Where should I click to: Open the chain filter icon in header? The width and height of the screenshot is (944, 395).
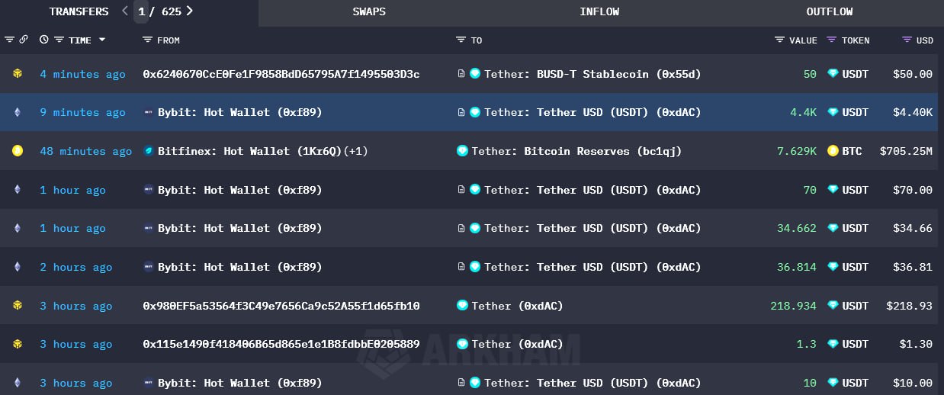(x=9, y=40)
